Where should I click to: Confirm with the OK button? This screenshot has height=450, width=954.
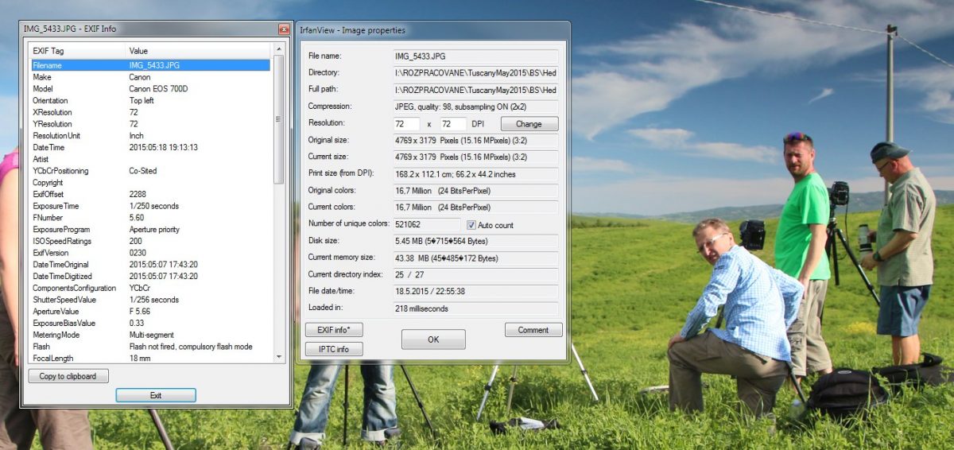433,339
